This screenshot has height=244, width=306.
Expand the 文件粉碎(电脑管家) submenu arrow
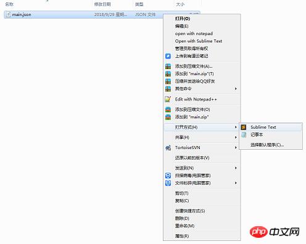236,183
